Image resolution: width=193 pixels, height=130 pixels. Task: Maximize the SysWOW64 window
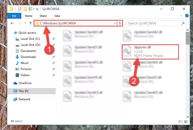(x=172, y=9)
